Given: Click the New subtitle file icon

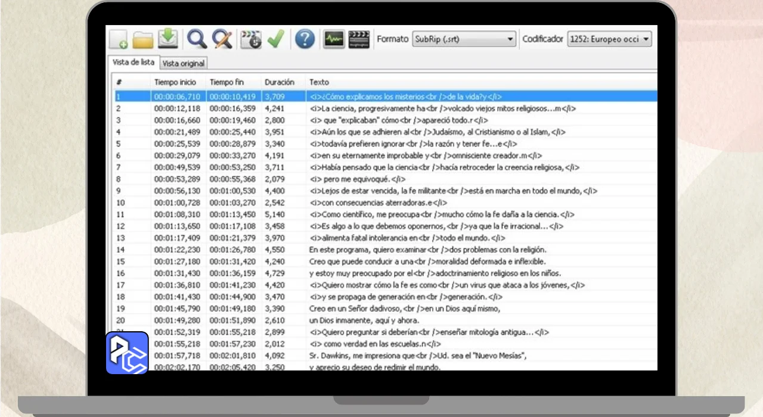Looking at the screenshot, I should pyautogui.click(x=119, y=39).
